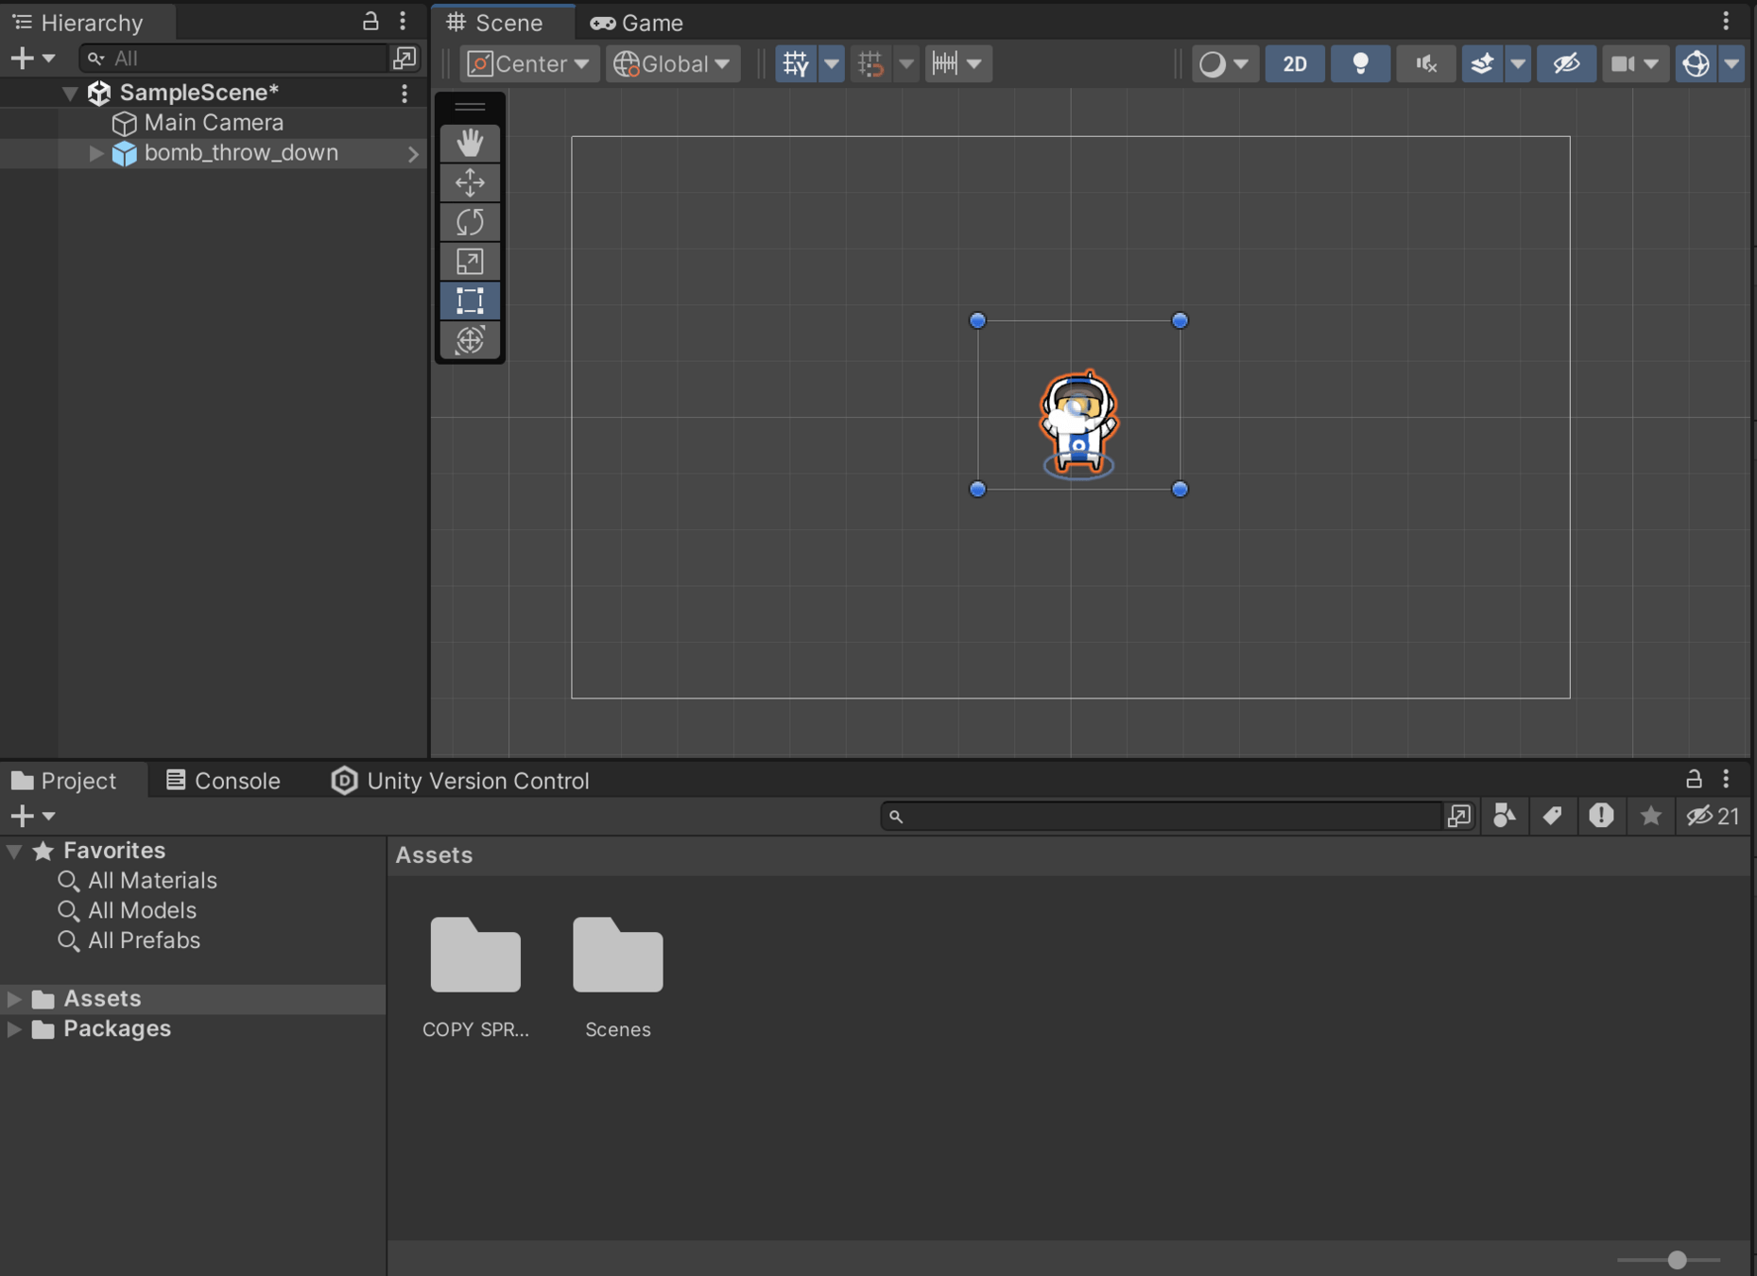Image resolution: width=1757 pixels, height=1276 pixels.
Task: Open Project create (+) dropdown
Action: (x=32, y=816)
